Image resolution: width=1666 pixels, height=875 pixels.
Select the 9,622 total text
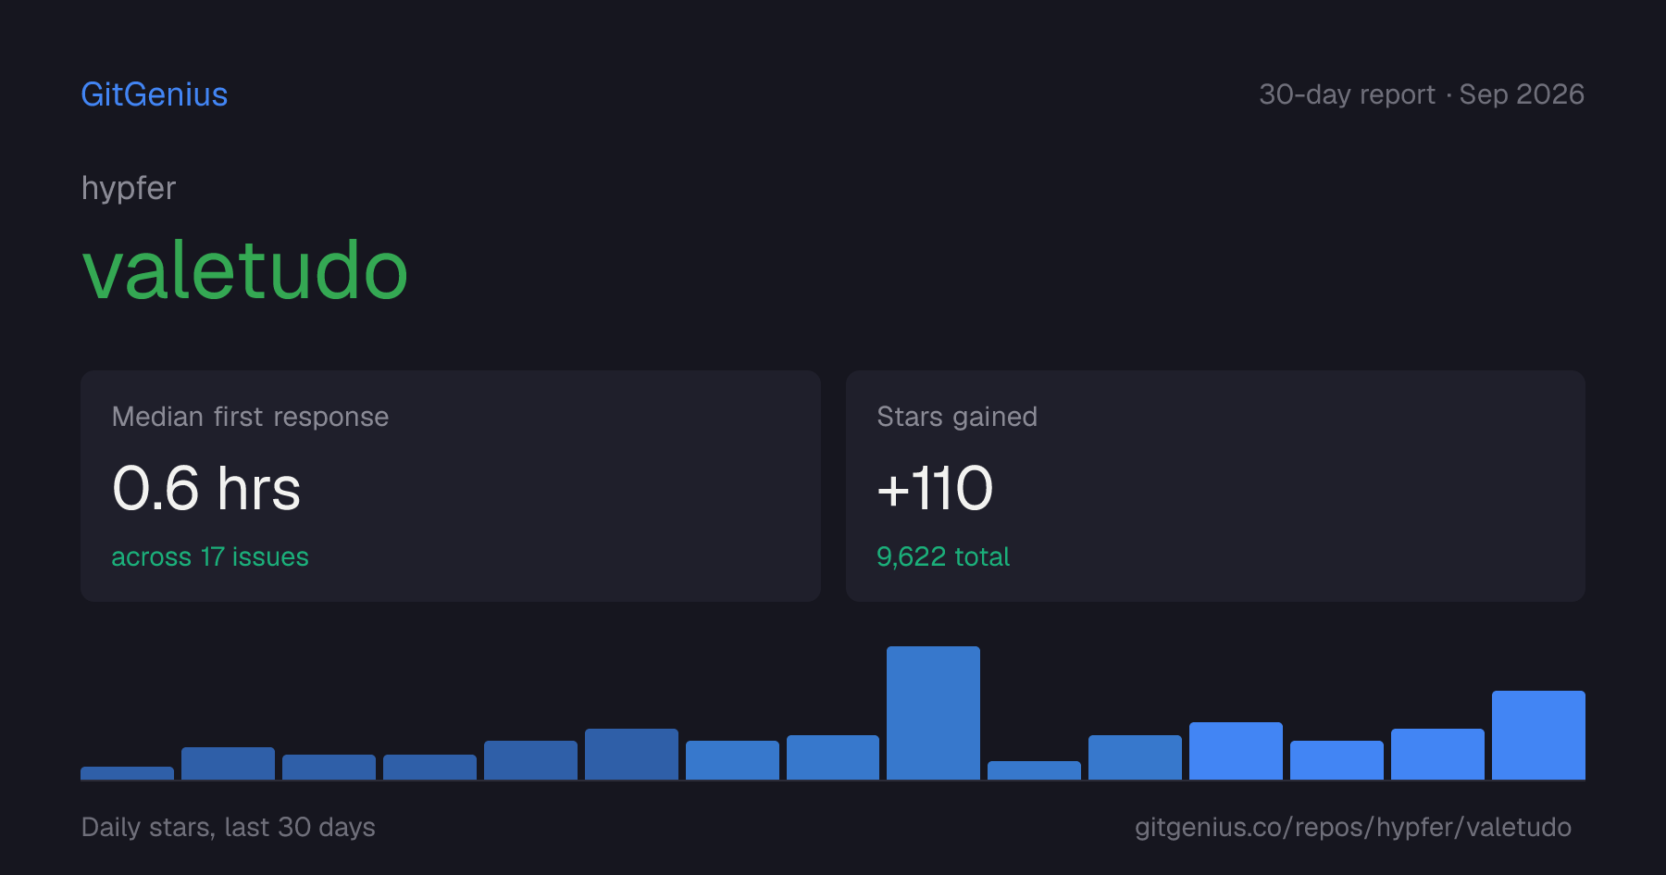pyautogui.click(x=943, y=556)
